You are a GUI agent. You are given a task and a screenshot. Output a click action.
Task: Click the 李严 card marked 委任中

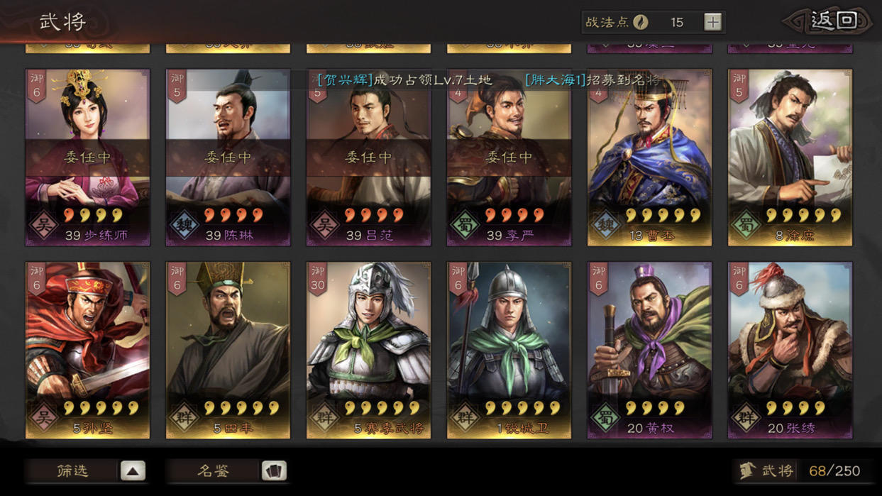coord(509,158)
